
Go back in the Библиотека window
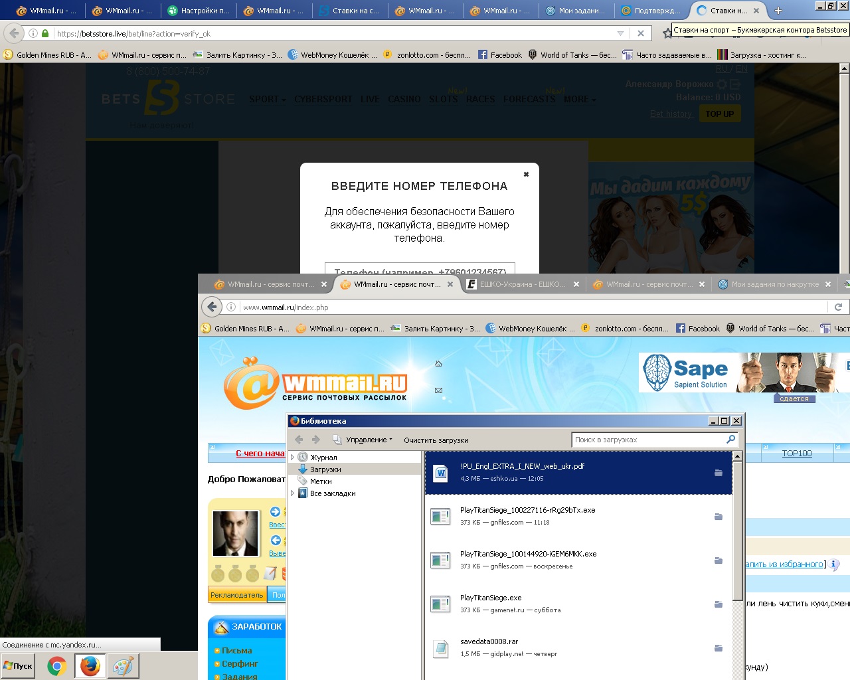click(x=299, y=440)
